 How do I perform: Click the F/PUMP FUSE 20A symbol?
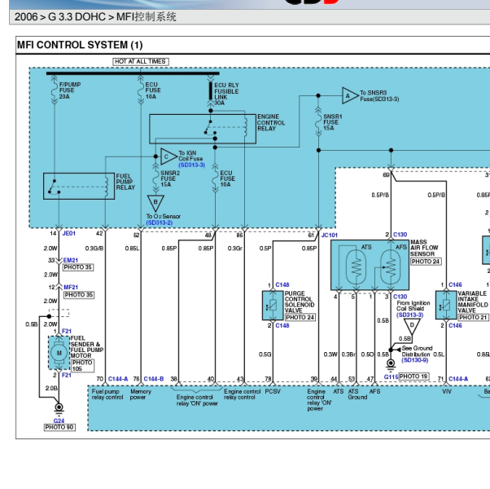(55, 90)
